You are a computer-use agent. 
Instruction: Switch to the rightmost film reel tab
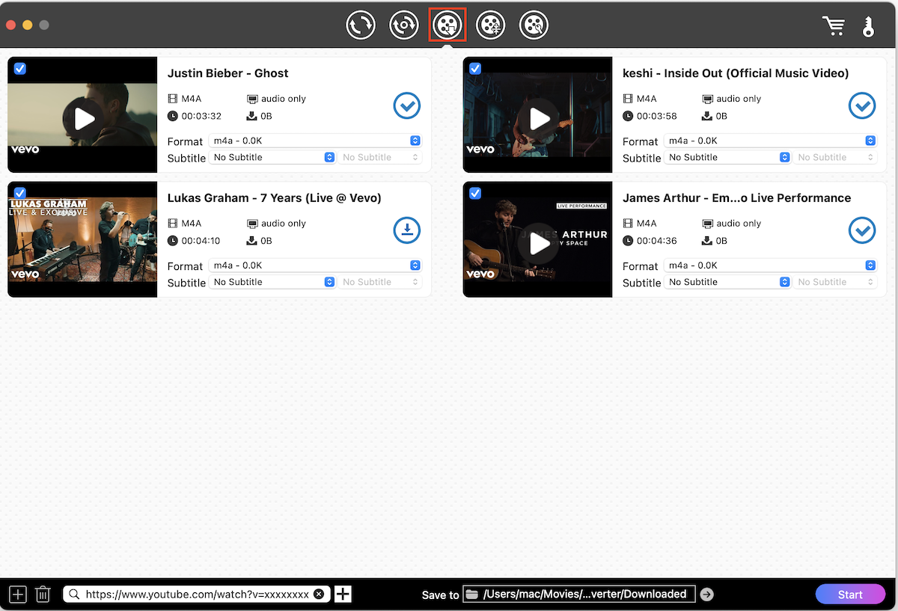point(534,25)
